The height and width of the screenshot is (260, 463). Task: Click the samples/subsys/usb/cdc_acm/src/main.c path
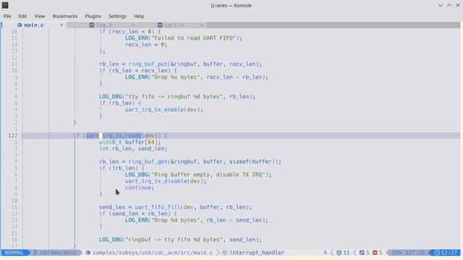pyautogui.click(x=153, y=253)
